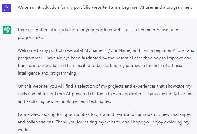The height and width of the screenshot is (134, 197).
Task: Click the final word "work."
Action: click(23, 130)
